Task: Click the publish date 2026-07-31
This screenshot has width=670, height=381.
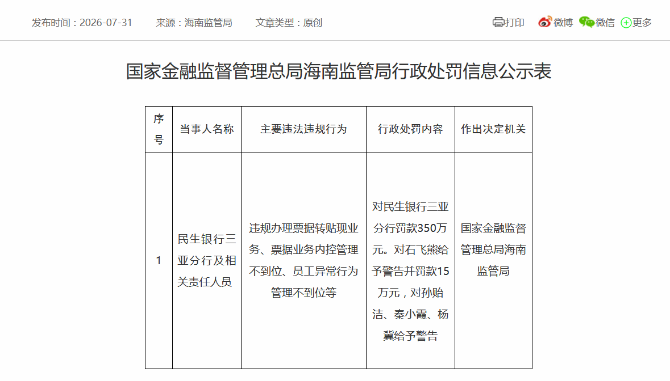Action: coord(106,23)
